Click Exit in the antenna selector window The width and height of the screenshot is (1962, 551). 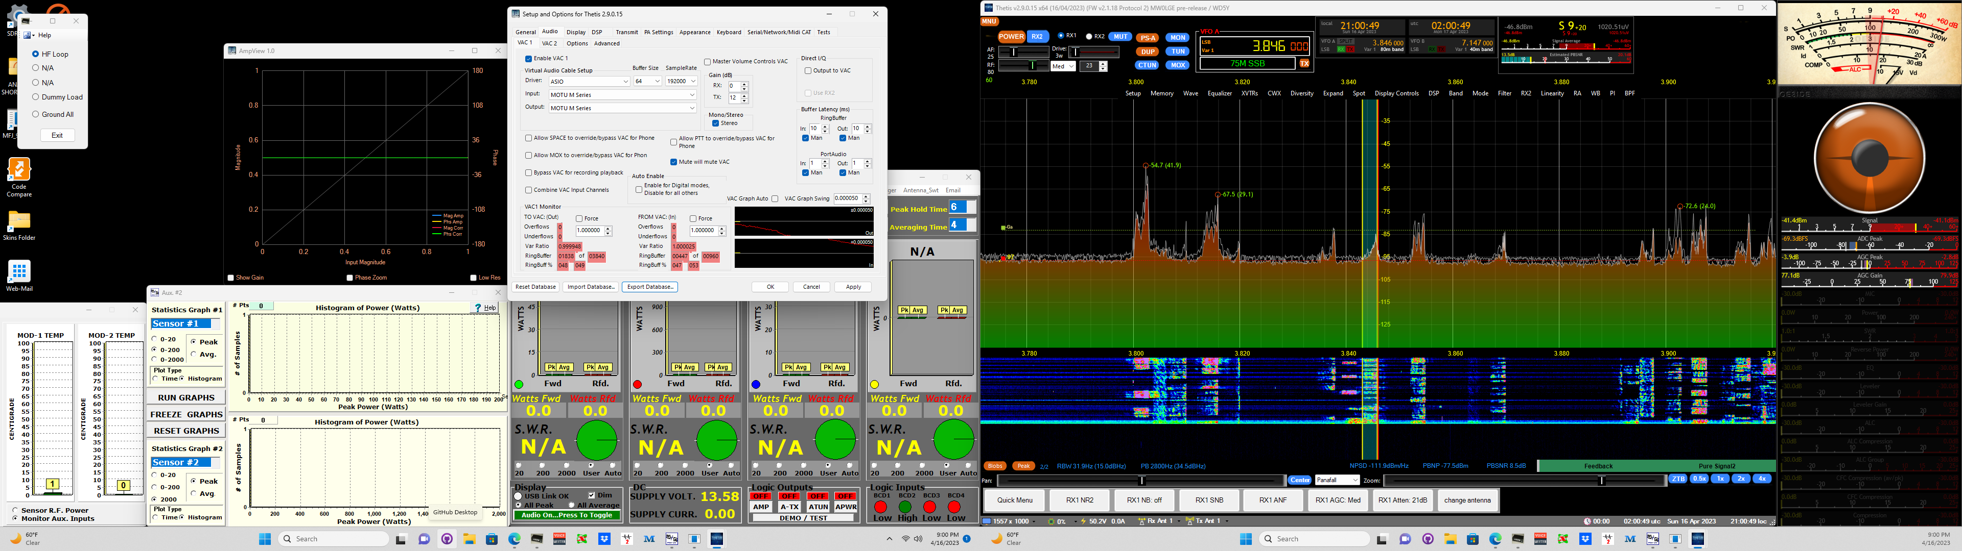click(57, 135)
